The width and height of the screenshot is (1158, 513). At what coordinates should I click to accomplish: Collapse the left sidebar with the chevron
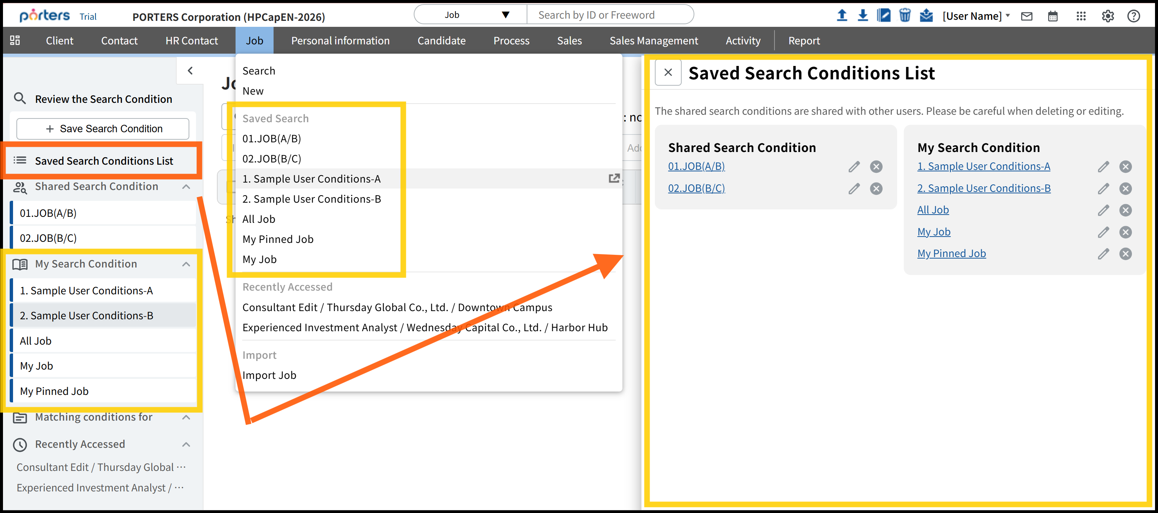coord(190,70)
